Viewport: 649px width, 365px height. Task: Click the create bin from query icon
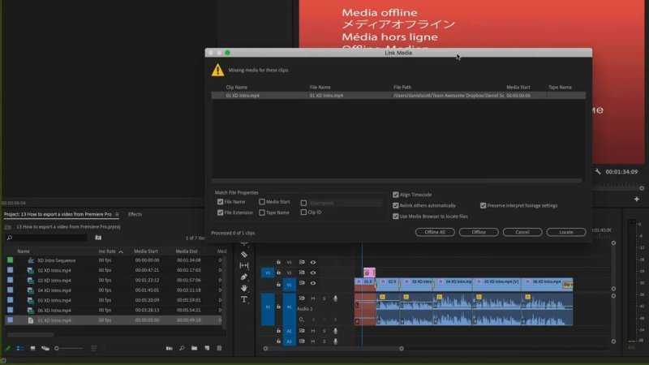[98, 238]
